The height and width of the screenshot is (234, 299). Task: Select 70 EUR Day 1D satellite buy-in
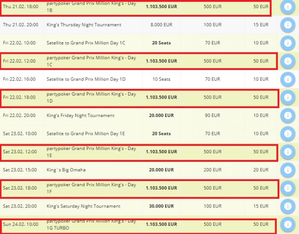pos(212,79)
